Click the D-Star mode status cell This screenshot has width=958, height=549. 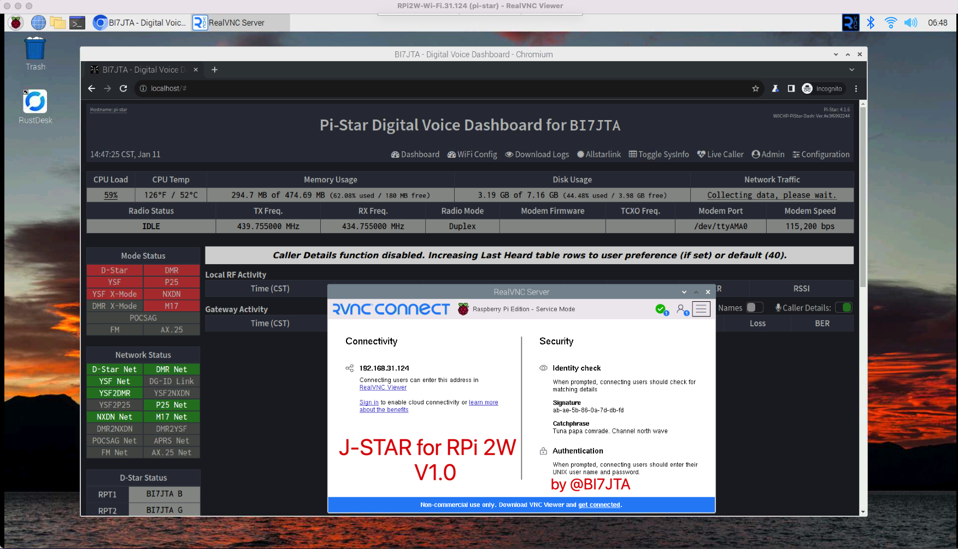[114, 271]
